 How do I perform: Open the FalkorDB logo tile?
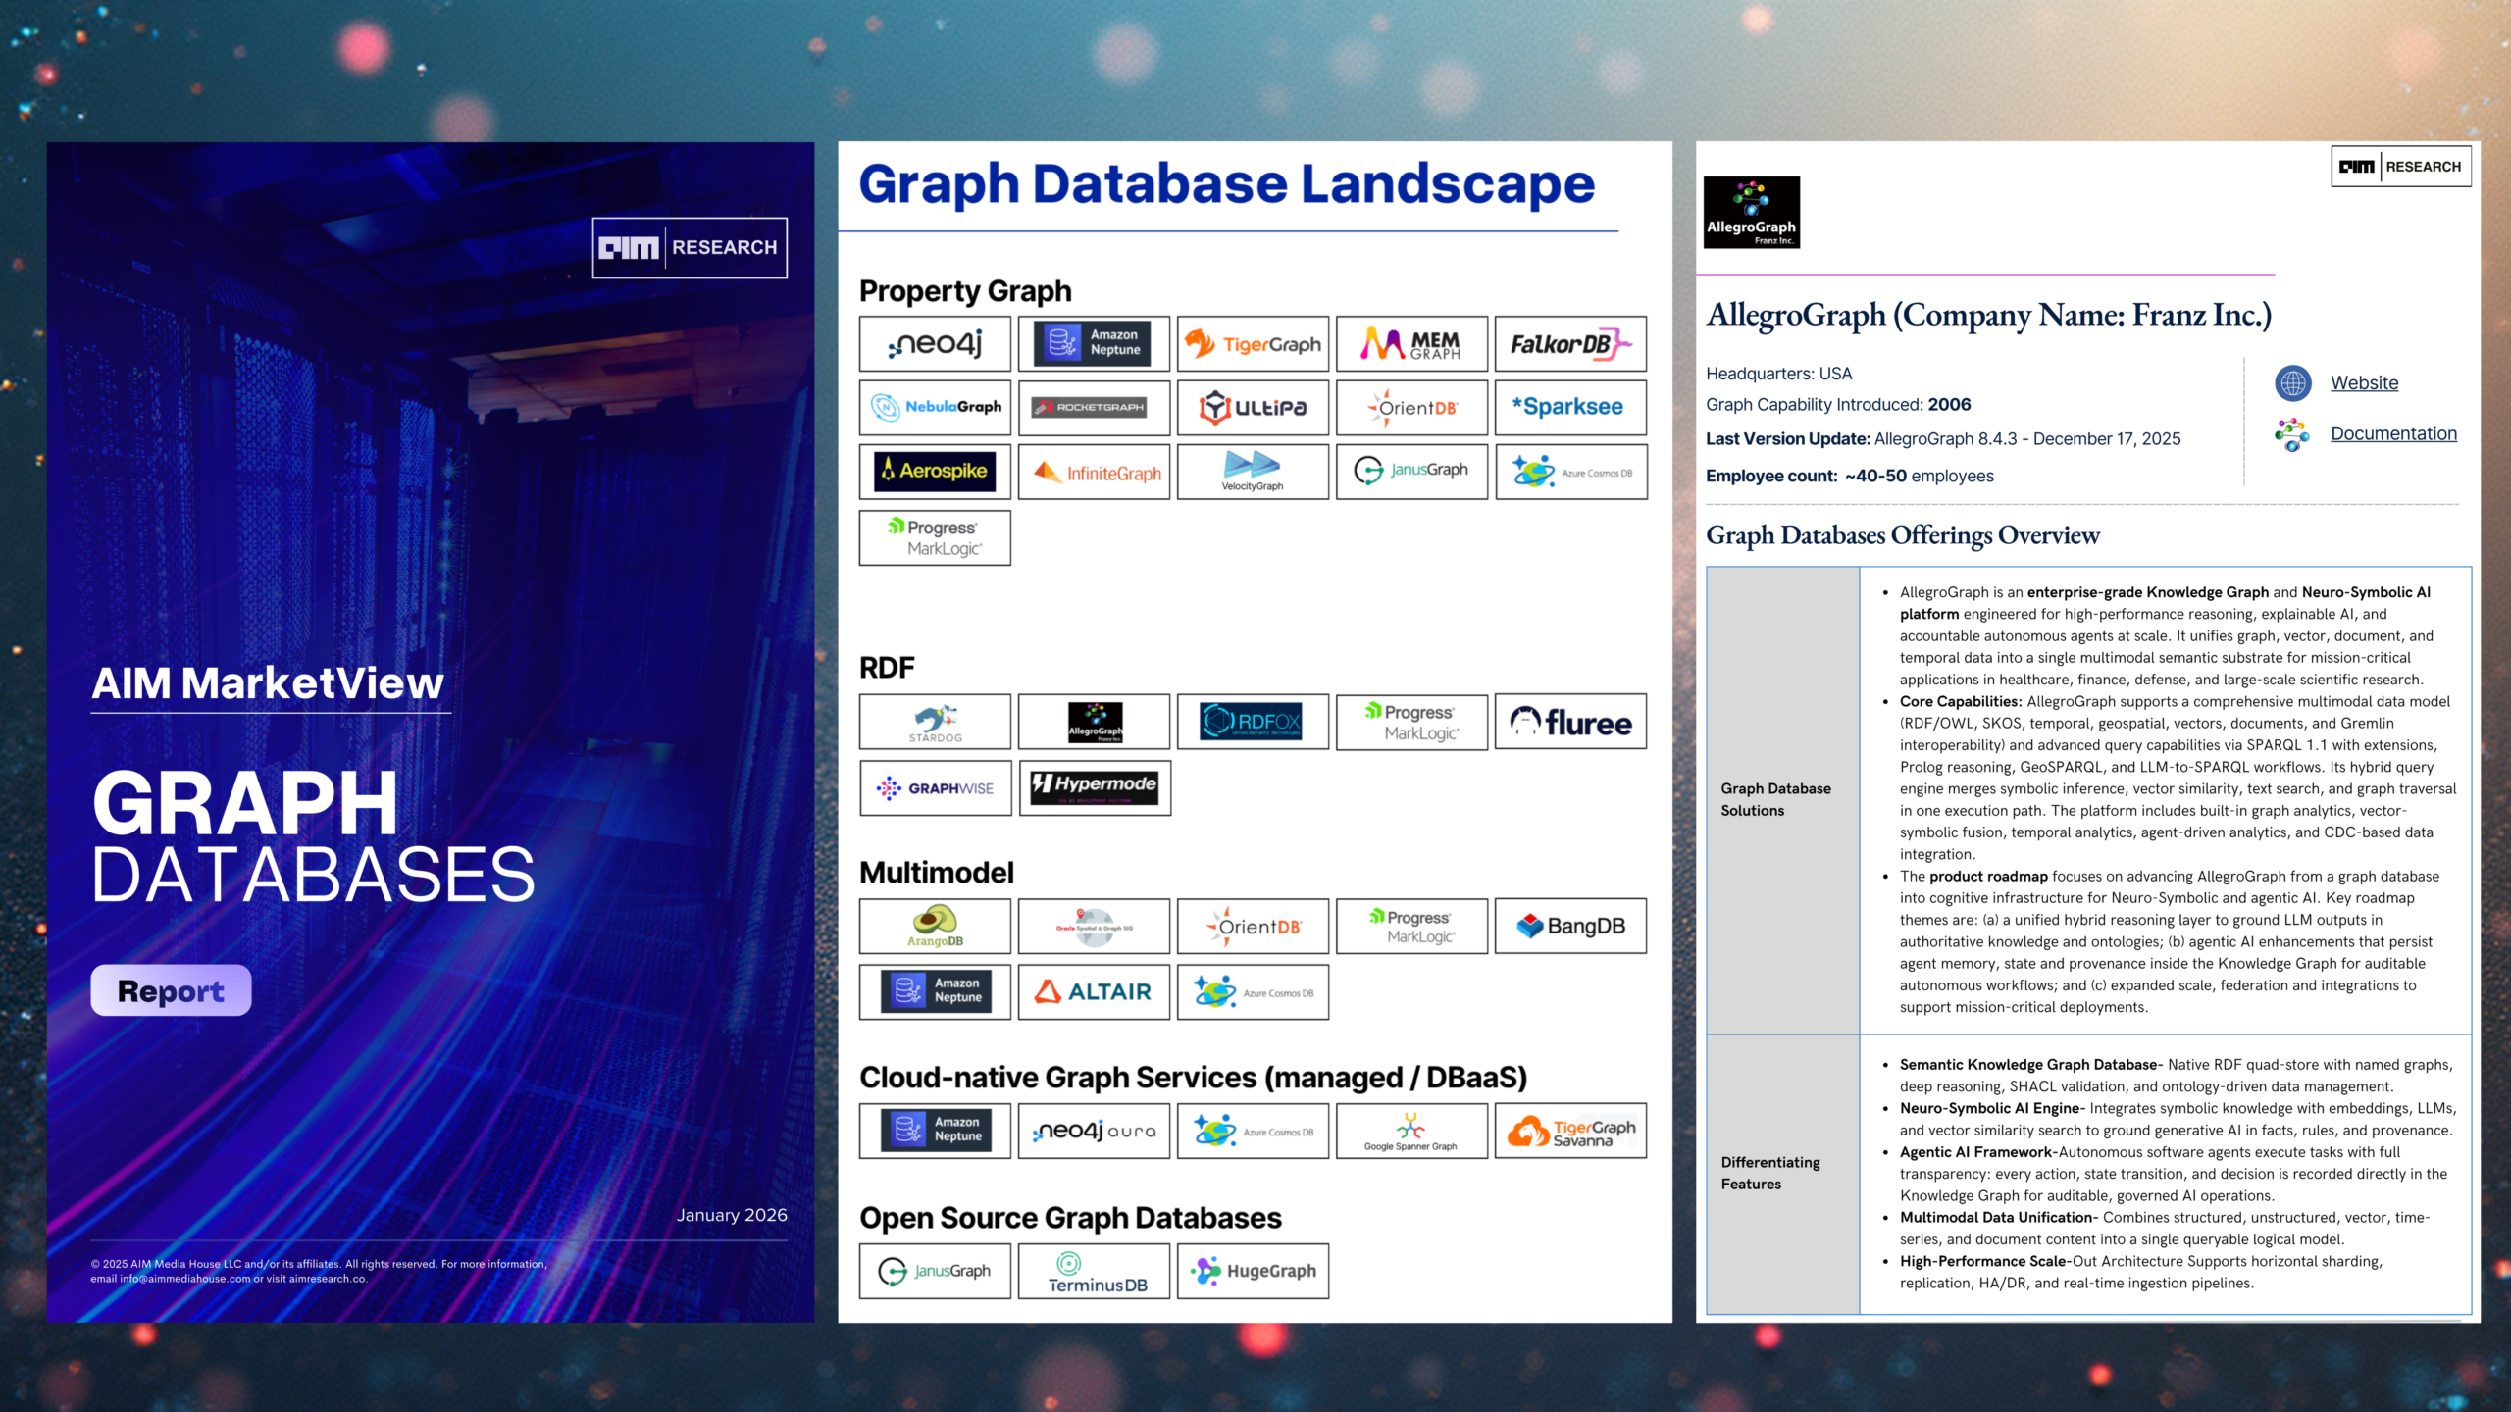(x=1570, y=343)
